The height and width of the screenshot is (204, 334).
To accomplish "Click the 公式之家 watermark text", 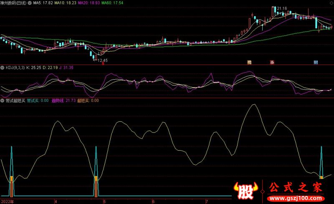I will point(296,187).
